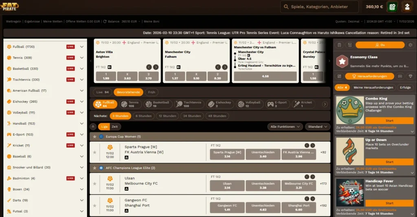
Task: Switch sorting to Liga
Action: point(104,127)
